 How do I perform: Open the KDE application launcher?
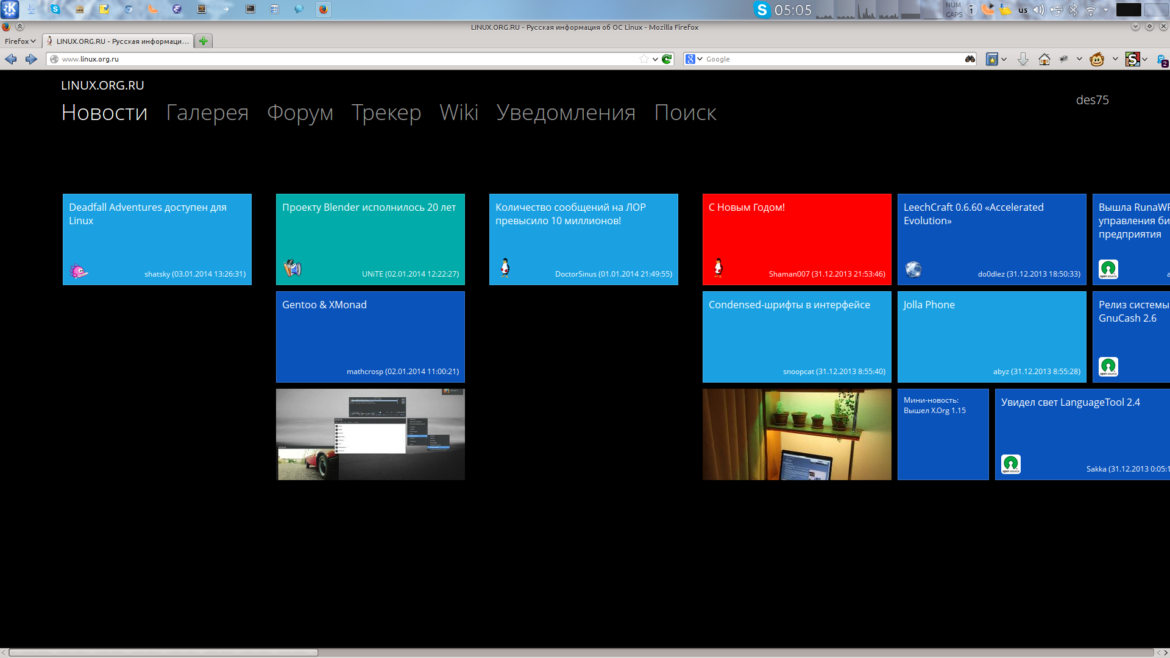[10, 9]
